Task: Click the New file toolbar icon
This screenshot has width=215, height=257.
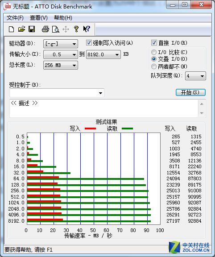Action: pyautogui.click(x=11, y=29)
